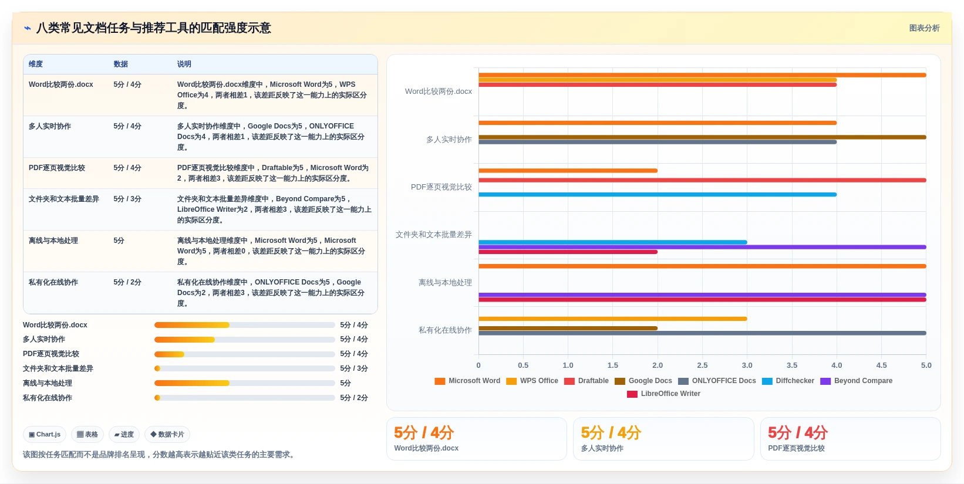Screen dimensions: 964x484
Task: Click the x-axis tick 5.0
Action: coord(926,365)
